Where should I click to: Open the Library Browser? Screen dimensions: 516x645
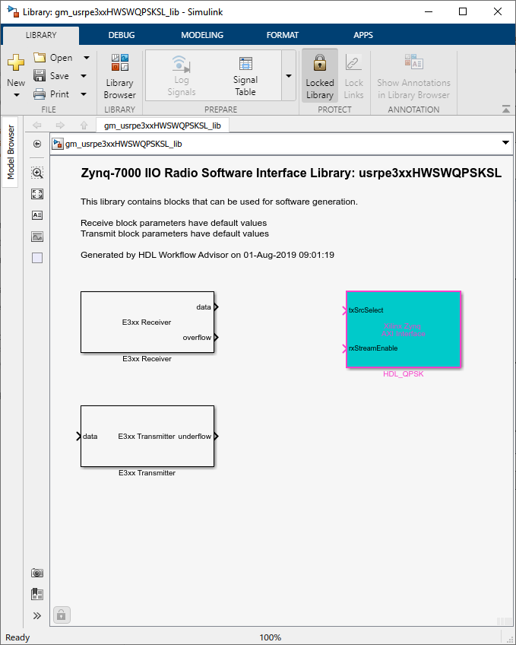point(119,77)
